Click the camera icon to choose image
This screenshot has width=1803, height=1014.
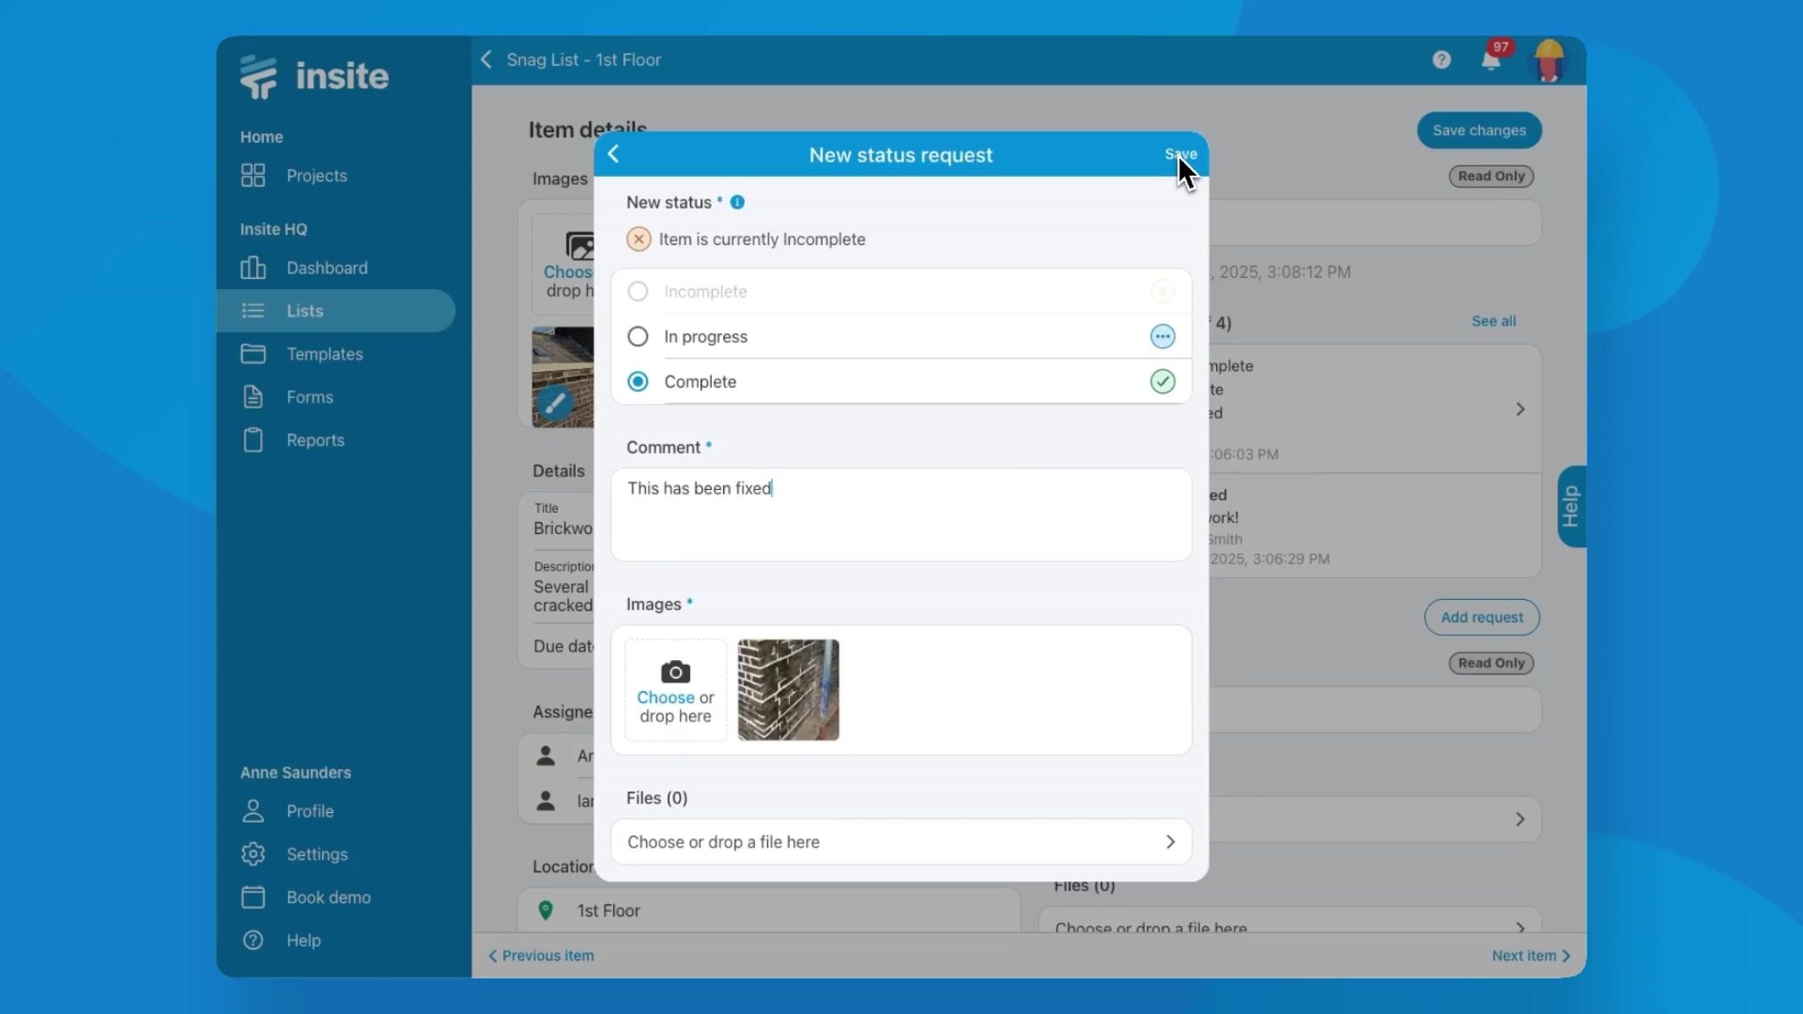point(675,673)
